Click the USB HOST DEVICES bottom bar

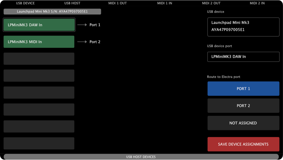point(141,157)
